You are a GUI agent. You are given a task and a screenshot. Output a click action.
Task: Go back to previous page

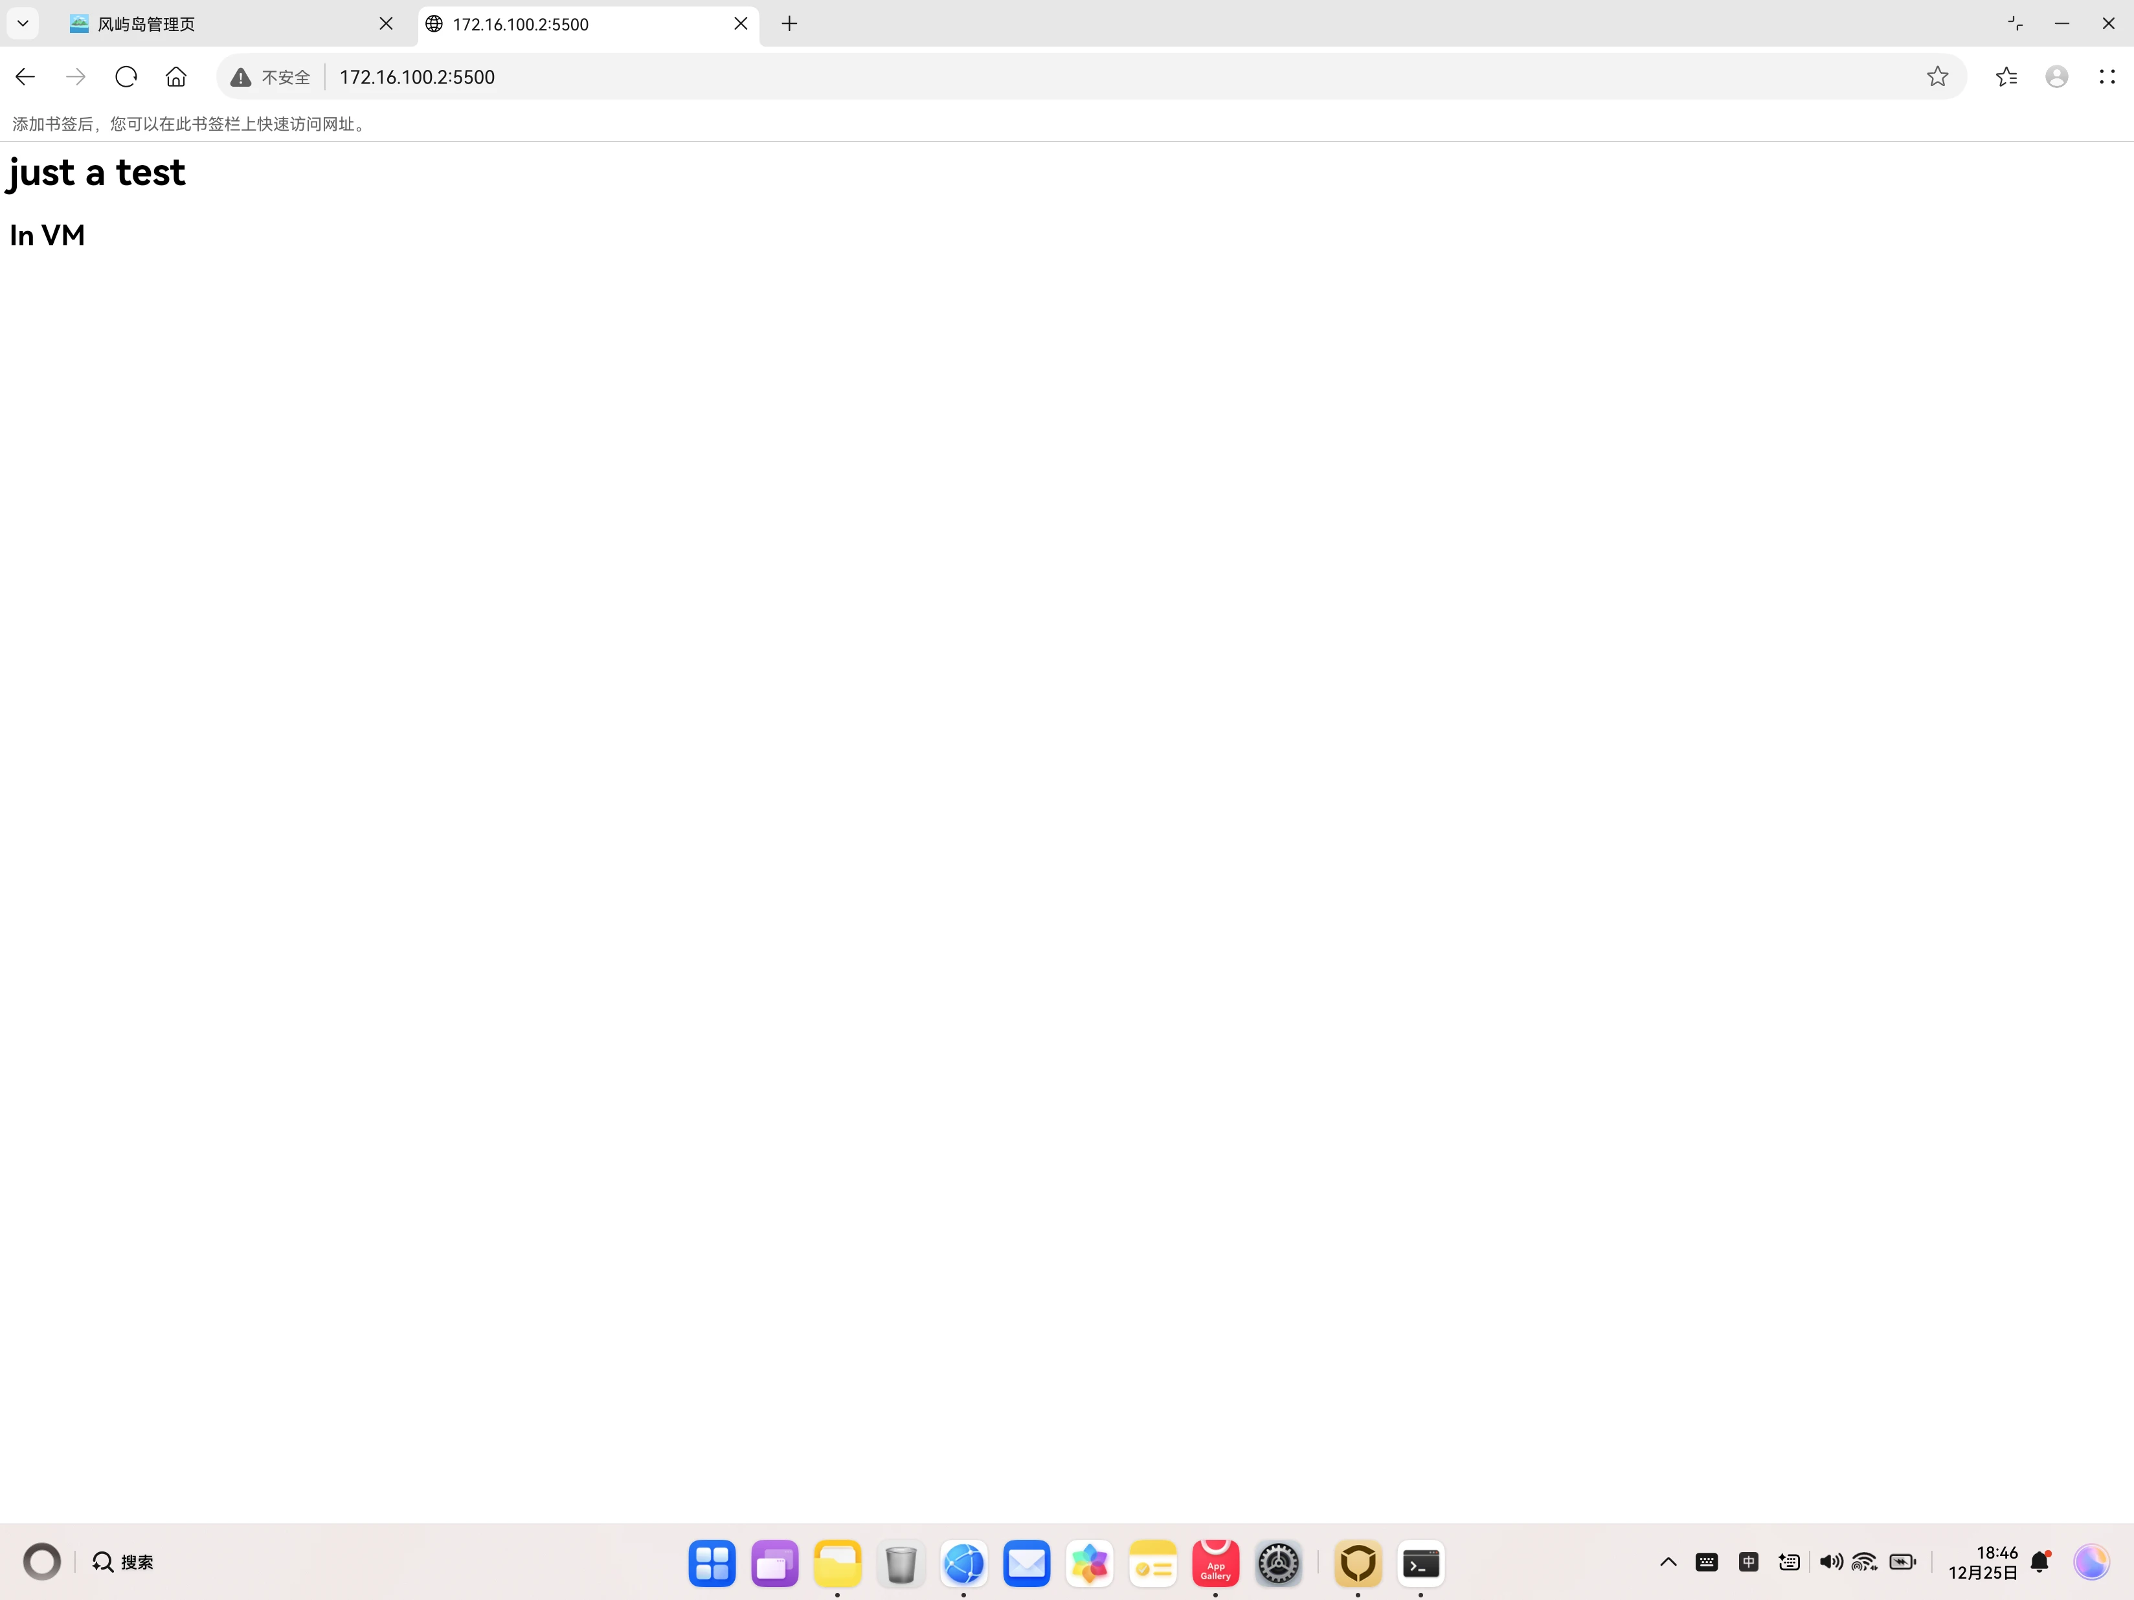pos(26,77)
